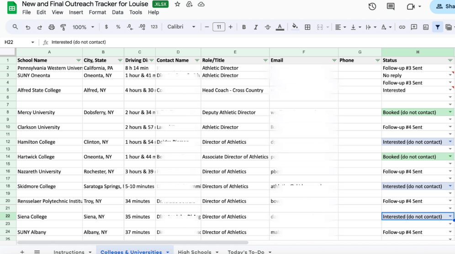The height and width of the screenshot is (254, 455).
Task: Open School Name column filter
Action: 79,60
